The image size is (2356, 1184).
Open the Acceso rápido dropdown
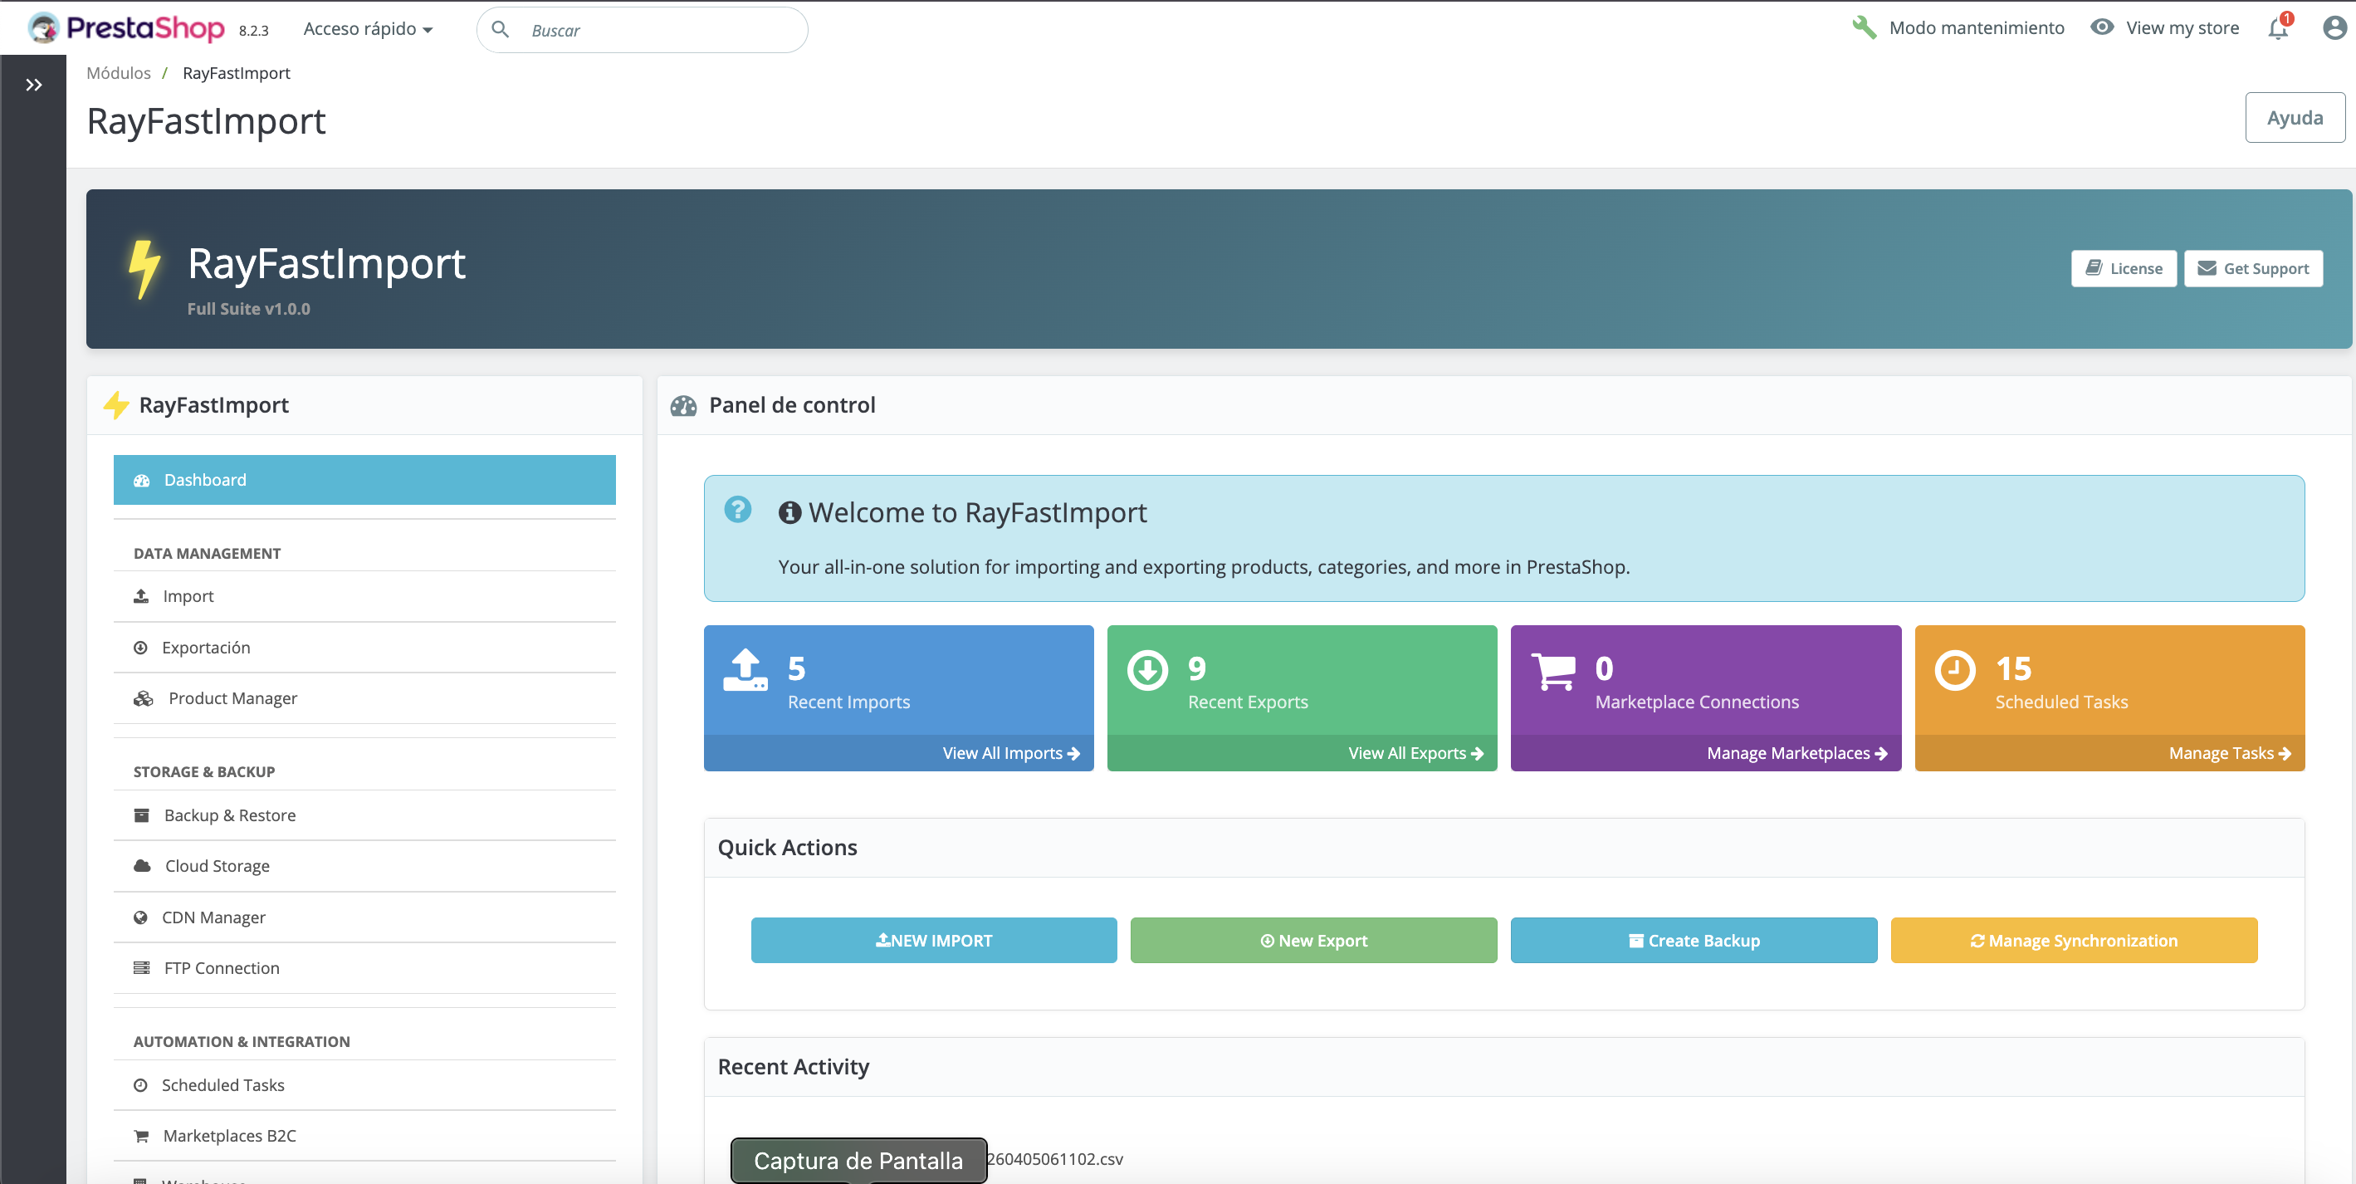(368, 29)
